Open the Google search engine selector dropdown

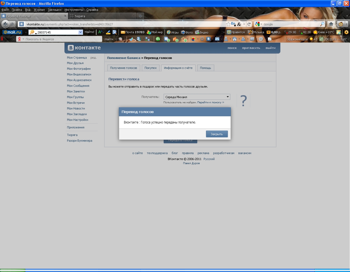[x=261, y=24]
